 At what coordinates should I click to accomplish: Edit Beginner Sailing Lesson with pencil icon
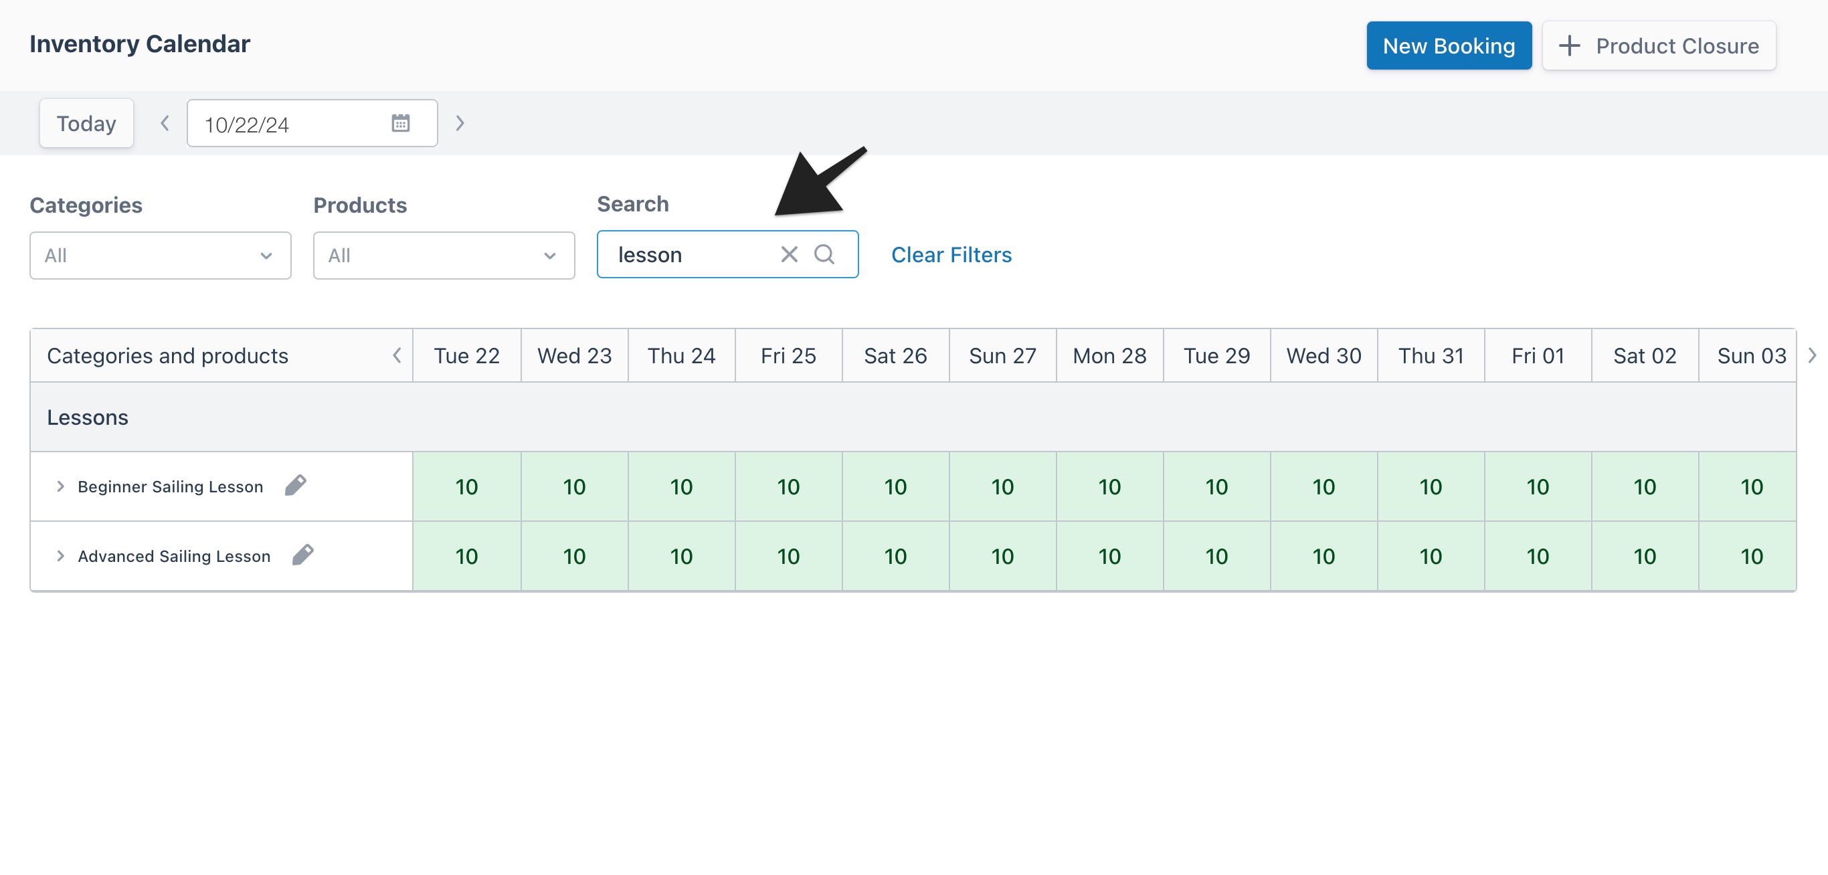click(x=295, y=486)
